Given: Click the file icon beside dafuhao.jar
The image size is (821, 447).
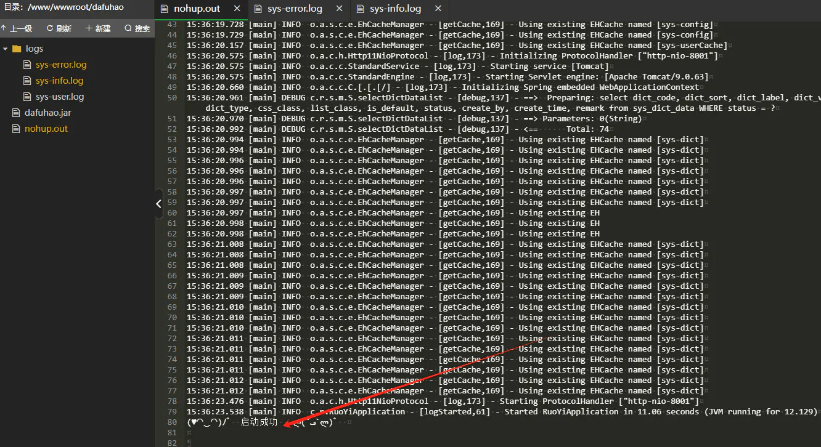Looking at the screenshot, I should 16,113.
